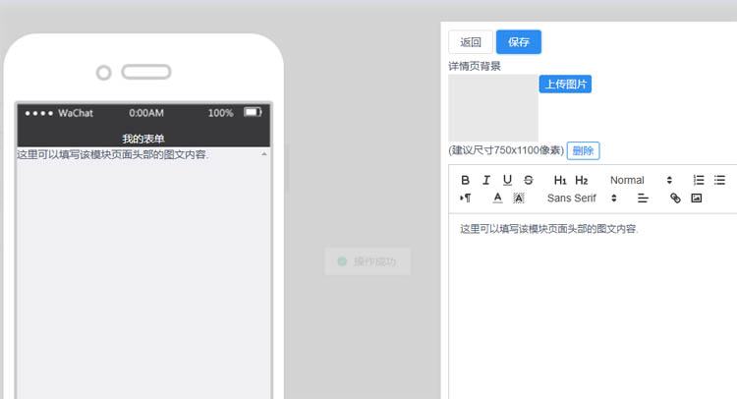The width and height of the screenshot is (737, 399).
Task: Open the Sans Serif font dropdown
Action: click(x=582, y=198)
